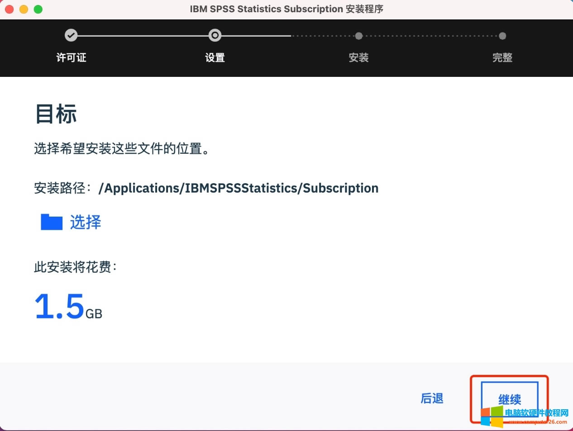The width and height of the screenshot is (573, 431).
Task: Select the install path /Applications/IBMSPSSStatistics/Subscription
Action: 239,188
